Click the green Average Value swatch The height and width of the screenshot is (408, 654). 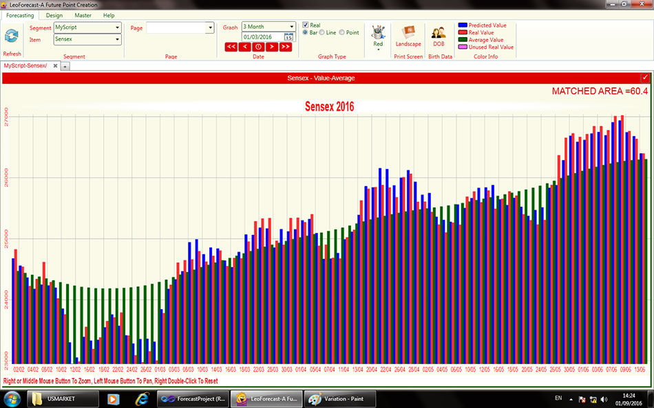pos(462,40)
